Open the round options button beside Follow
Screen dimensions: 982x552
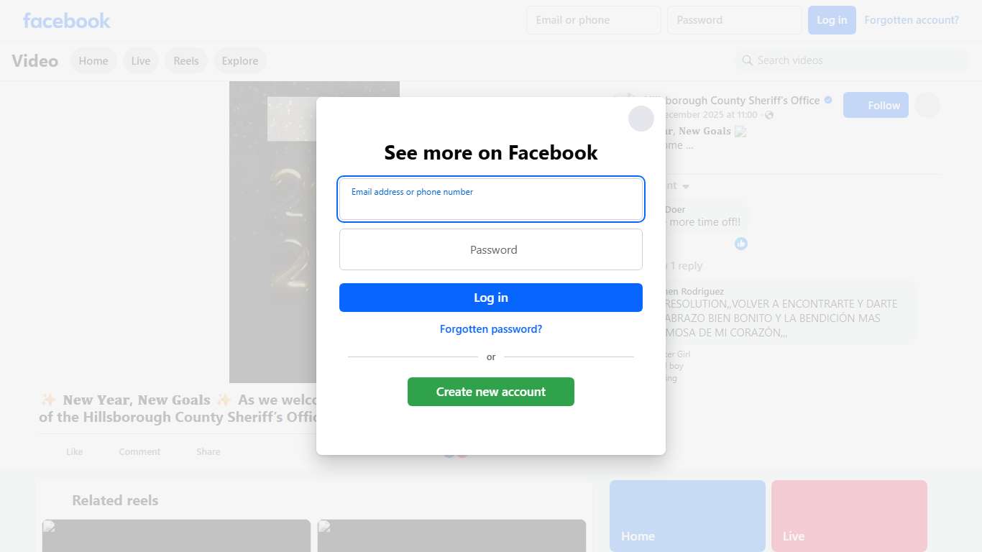(927, 105)
